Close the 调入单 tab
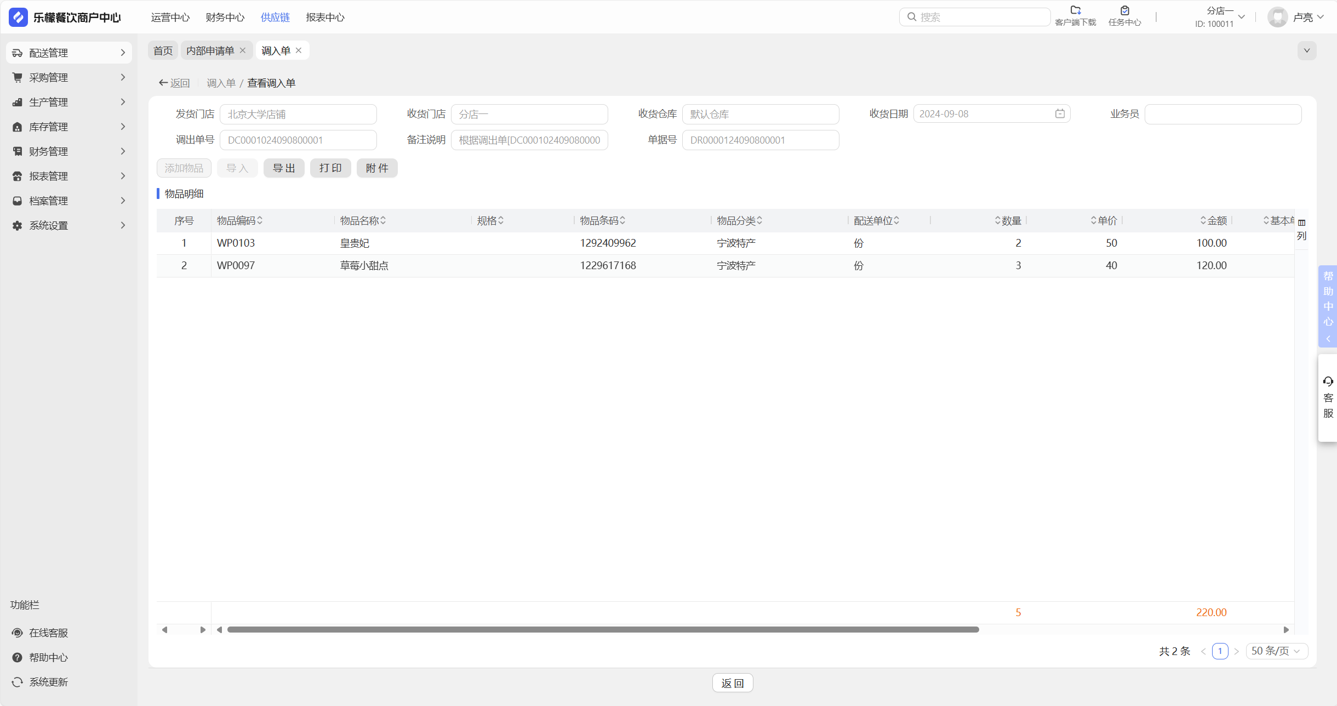1337x706 pixels. pos(299,50)
